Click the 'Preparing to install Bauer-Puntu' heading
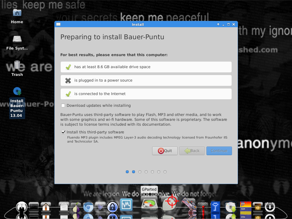 [112, 37]
